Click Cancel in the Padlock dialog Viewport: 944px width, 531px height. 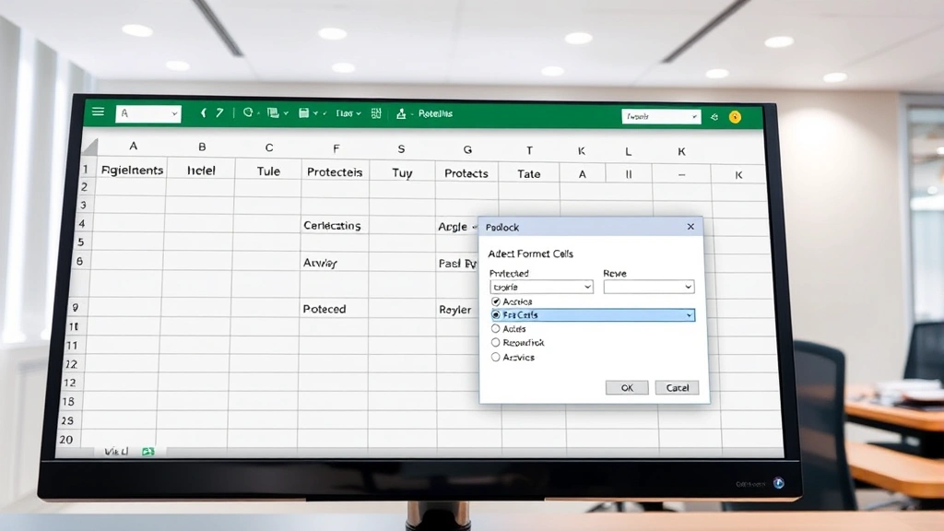tap(677, 387)
